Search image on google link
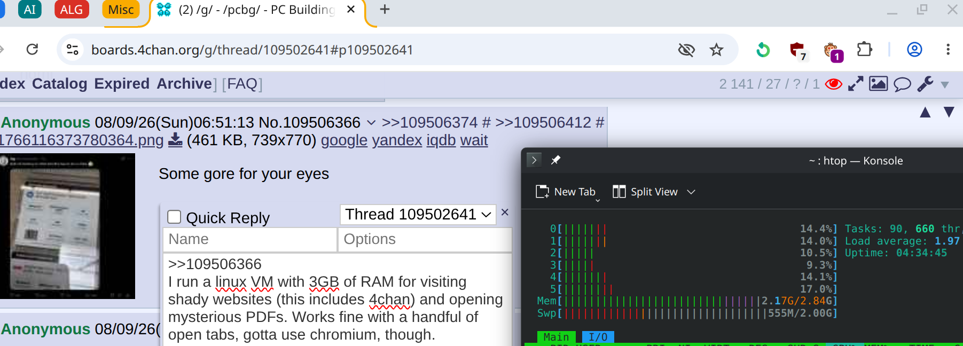Image resolution: width=963 pixels, height=346 pixels. (344, 140)
